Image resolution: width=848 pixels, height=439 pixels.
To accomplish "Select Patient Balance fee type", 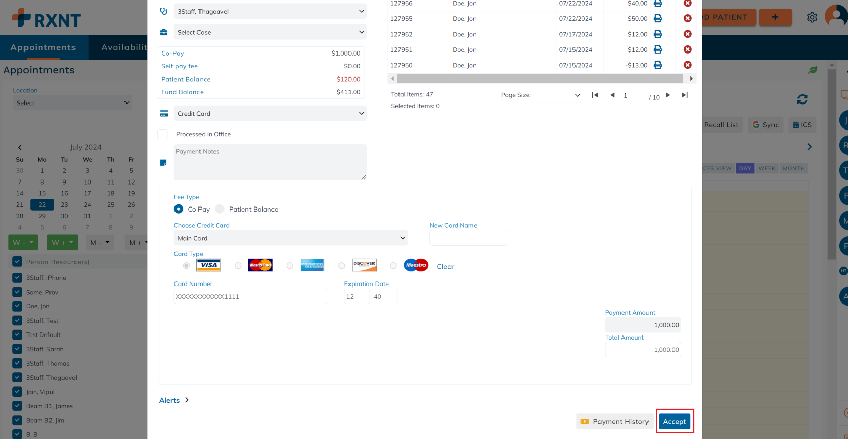I will 220,209.
